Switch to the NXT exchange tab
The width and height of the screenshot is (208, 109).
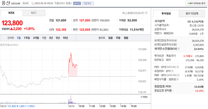[34, 13]
